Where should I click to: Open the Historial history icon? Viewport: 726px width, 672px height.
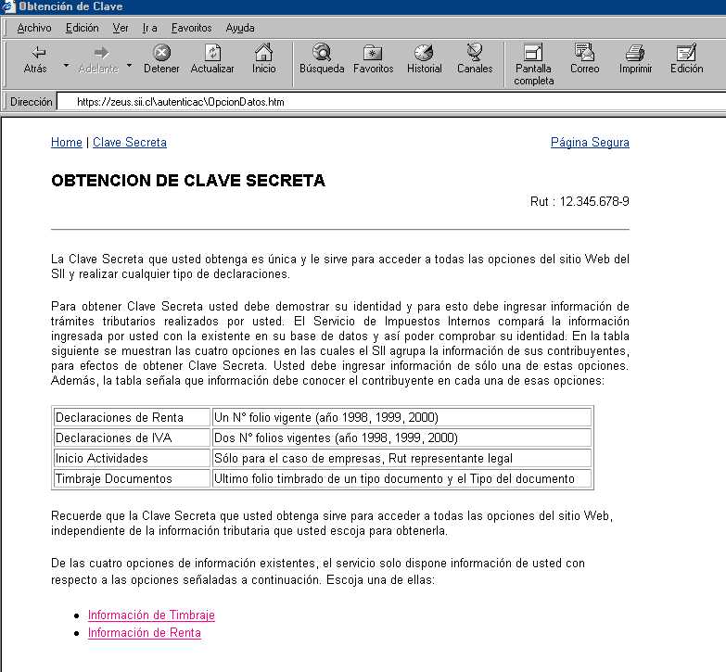click(x=425, y=54)
